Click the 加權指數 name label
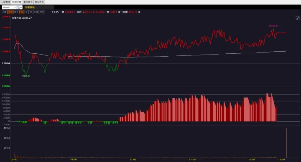Image resolution: width=301 pixels, height=162 pixels. point(30,7)
